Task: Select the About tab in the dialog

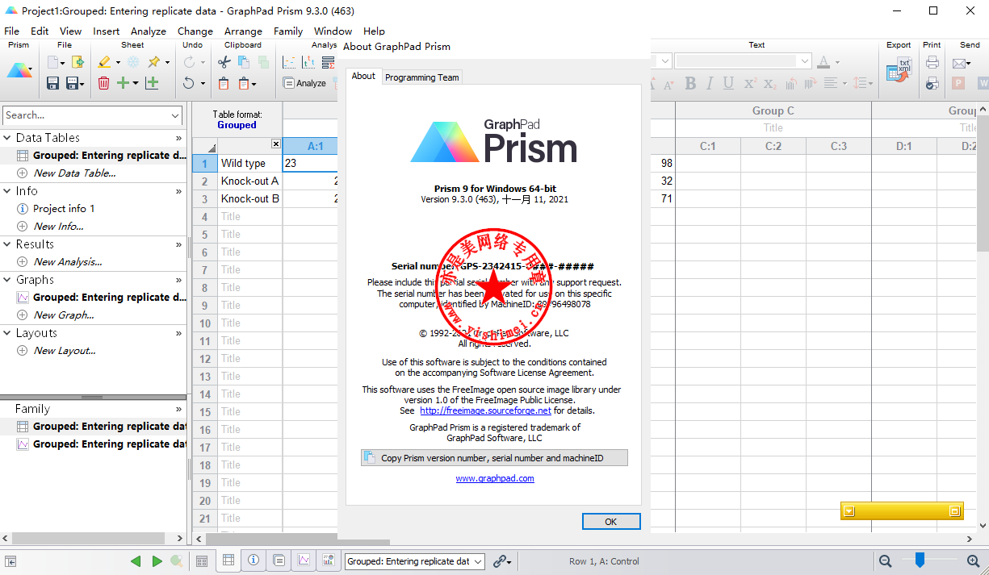Action: coord(363,76)
